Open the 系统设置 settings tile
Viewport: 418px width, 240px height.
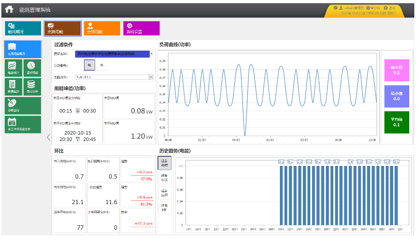[x=141, y=28]
